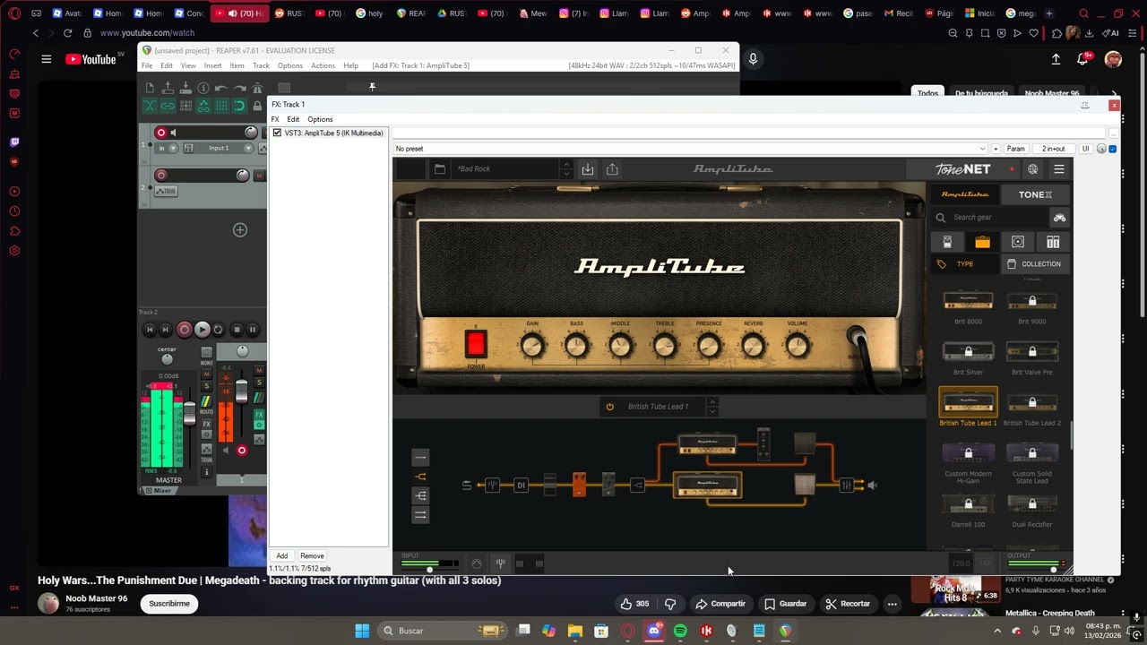This screenshot has height=645, width=1147.
Task: Click the share preset upload icon in AmpliTube
Action: click(x=612, y=169)
